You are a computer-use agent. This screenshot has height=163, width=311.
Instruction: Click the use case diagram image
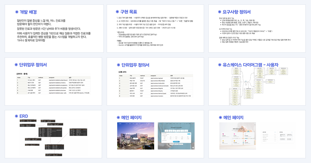pos(258,87)
